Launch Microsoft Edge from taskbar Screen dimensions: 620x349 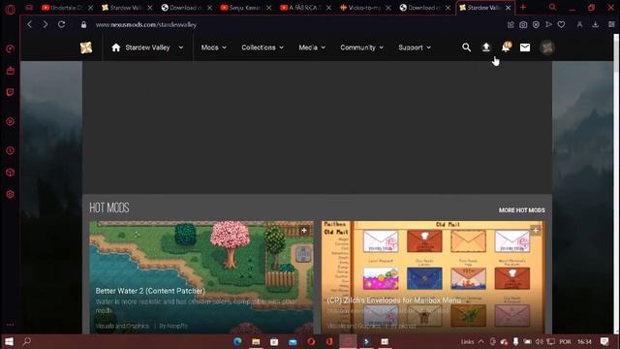237,341
